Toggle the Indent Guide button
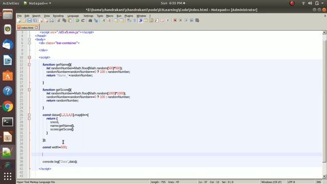Viewport: 327px width, 184px height. pyautogui.click(x=141, y=20)
